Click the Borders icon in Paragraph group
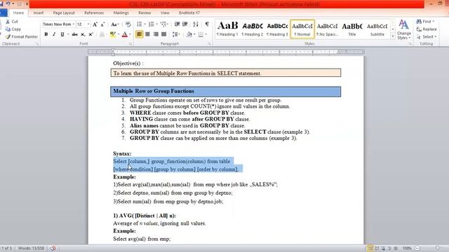The width and height of the screenshot is (449, 252). (201, 34)
